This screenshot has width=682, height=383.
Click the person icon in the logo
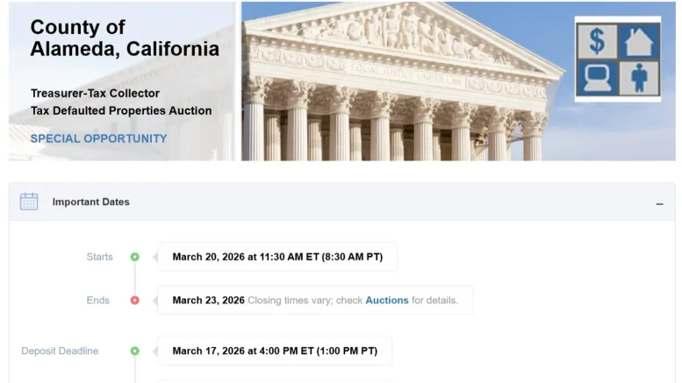638,77
